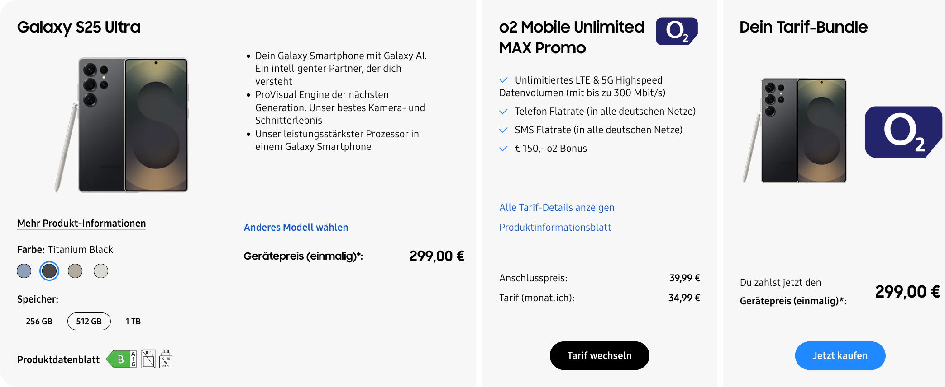Choose 1 TB storage option

(133, 321)
